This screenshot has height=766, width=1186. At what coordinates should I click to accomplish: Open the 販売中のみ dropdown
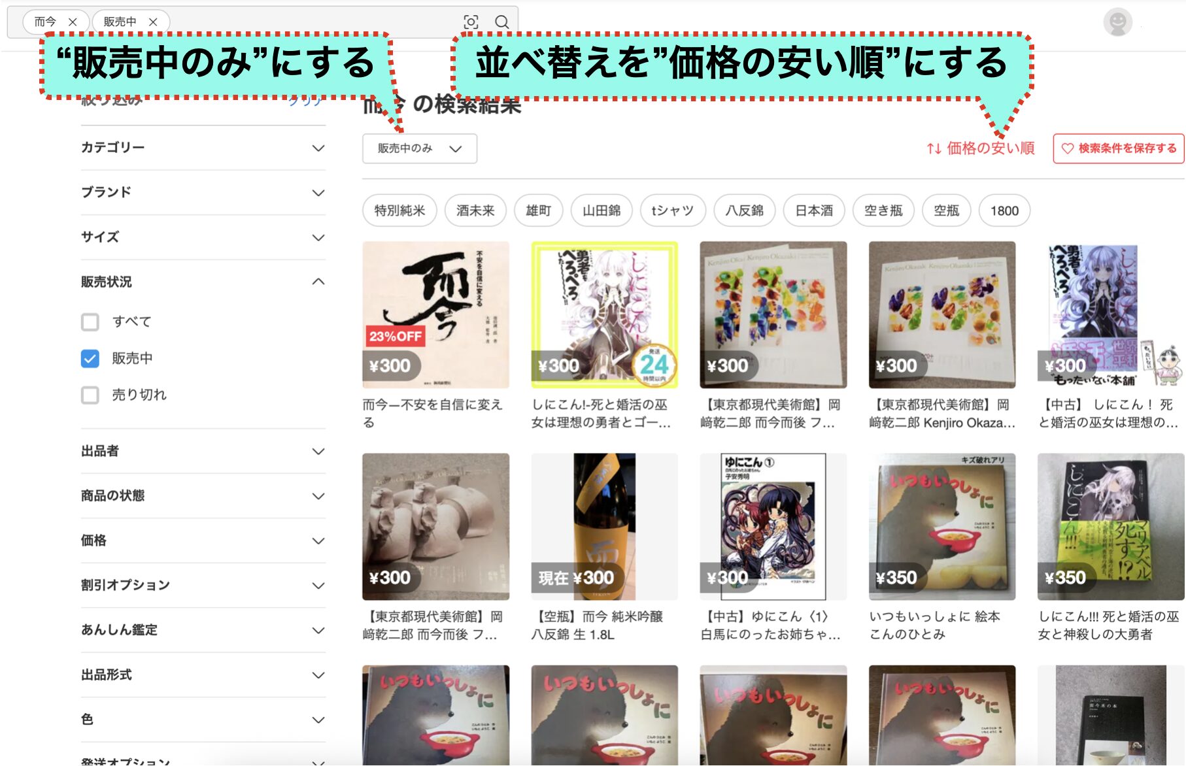pyautogui.click(x=420, y=148)
